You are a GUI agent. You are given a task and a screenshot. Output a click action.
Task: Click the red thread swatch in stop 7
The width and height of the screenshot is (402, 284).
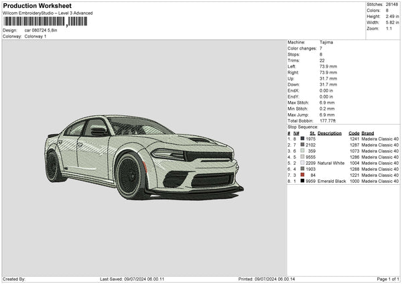(x=302, y=175)
